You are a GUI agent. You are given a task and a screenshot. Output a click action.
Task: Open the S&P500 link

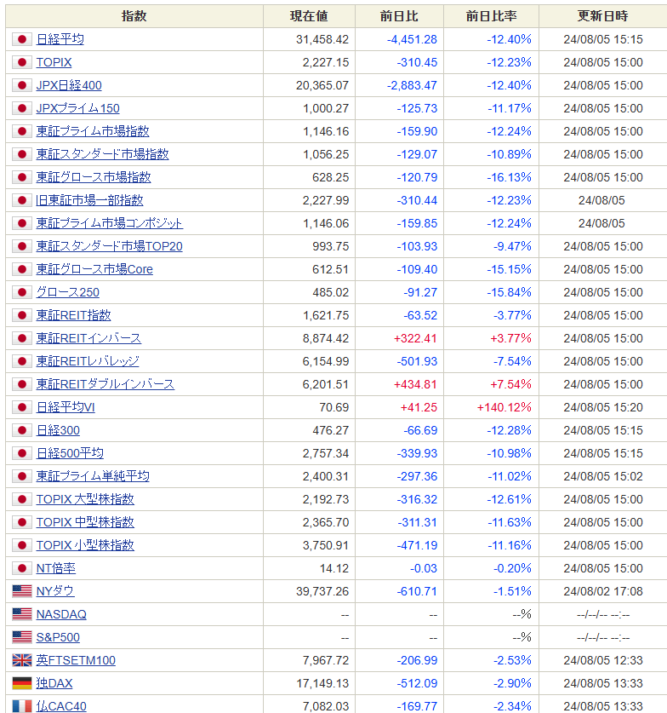click(58, 637)
